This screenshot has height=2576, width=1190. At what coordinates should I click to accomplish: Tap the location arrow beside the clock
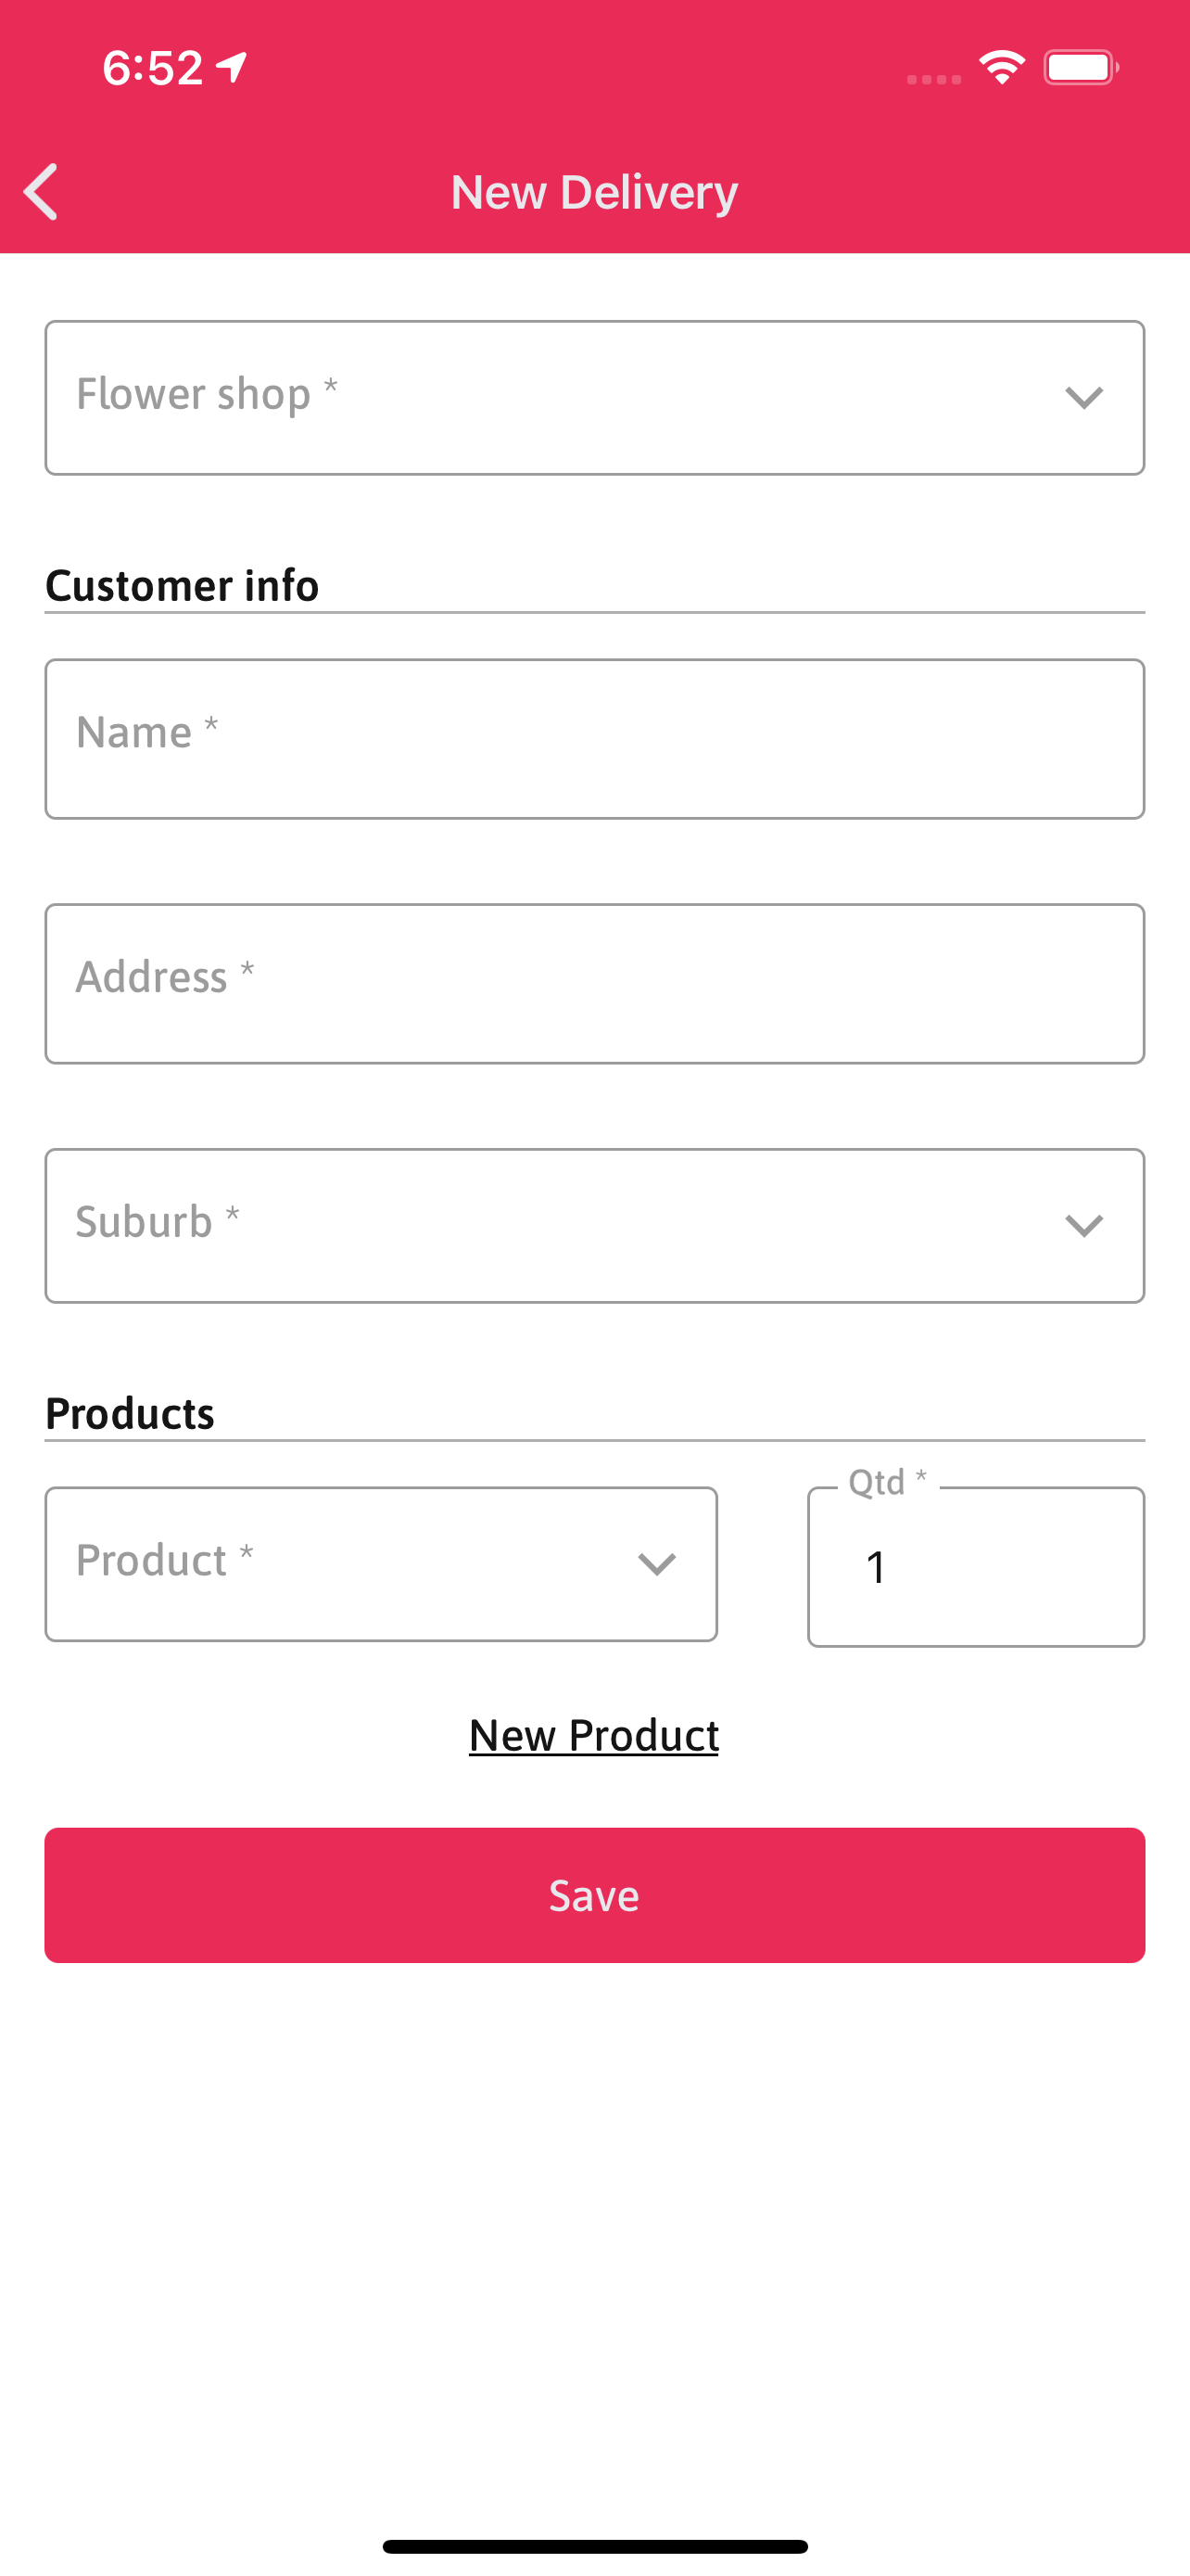click(232, 67)
